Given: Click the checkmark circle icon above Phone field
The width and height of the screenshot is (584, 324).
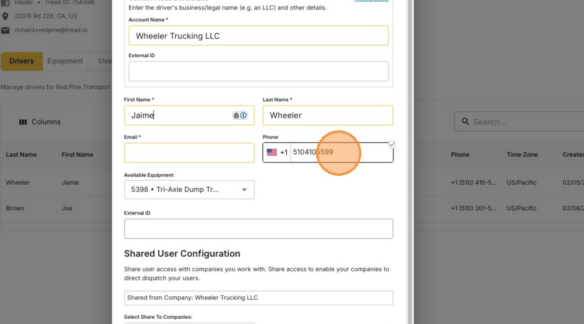Looking at the screenshot, I should [392, 144].
